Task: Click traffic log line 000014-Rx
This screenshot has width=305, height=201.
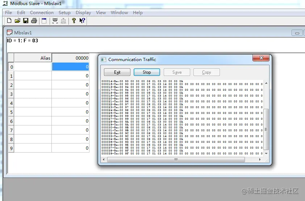Action: [x=142, y=81]
